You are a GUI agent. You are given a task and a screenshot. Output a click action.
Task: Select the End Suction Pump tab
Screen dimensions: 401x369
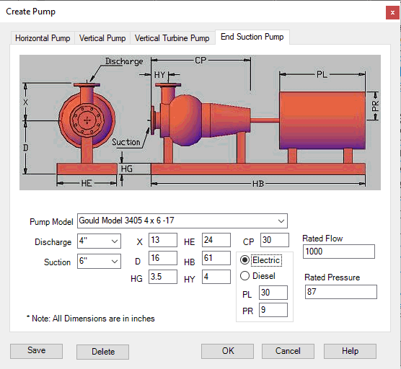click(252, 37)
